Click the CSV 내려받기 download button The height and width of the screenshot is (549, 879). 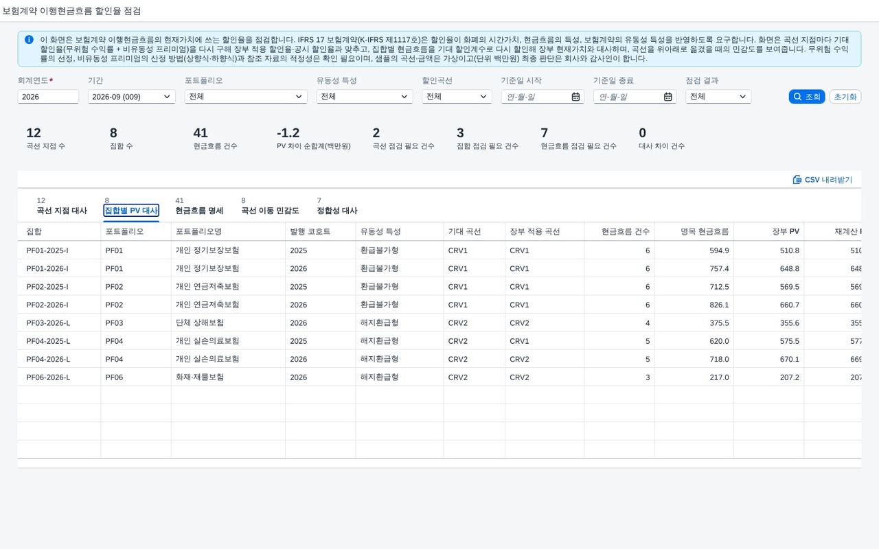pyautogui.click(x=823, y=180)
